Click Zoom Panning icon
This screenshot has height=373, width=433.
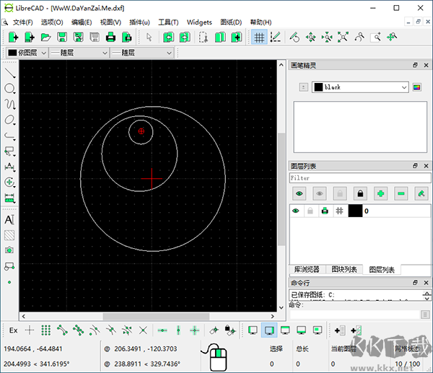click(392, 37)
